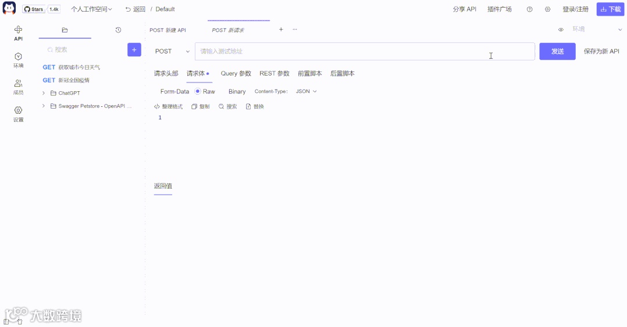Viewport: 627px width, 327px height.
Task: Select the Form-Data body option
Action: pyautogui.click(x=174, y=91)
